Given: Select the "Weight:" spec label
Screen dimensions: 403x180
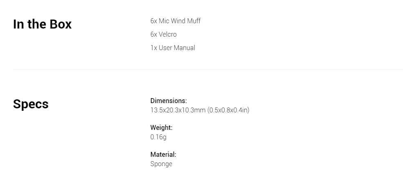Looking at the screenshot, I should (x=162, y=127).
